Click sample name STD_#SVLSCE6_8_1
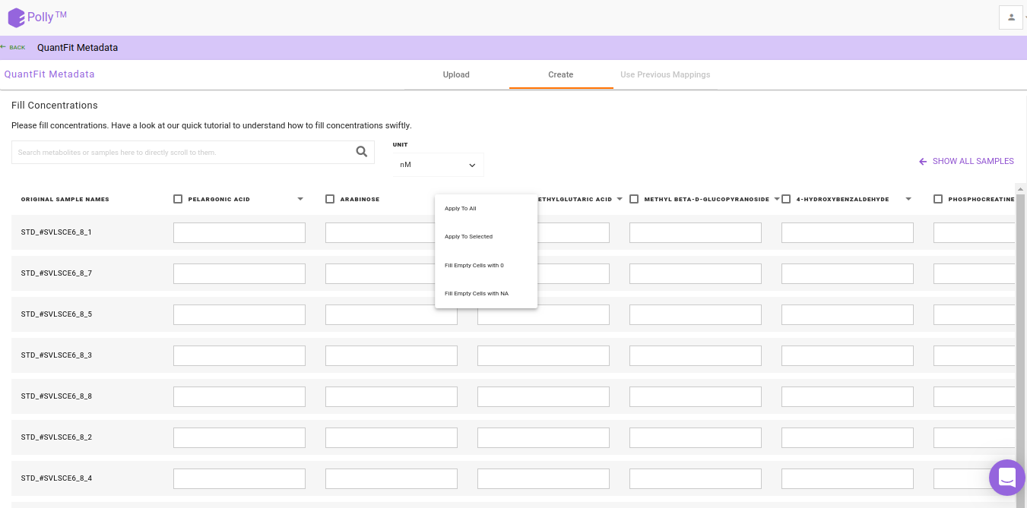 click(56, 232)
